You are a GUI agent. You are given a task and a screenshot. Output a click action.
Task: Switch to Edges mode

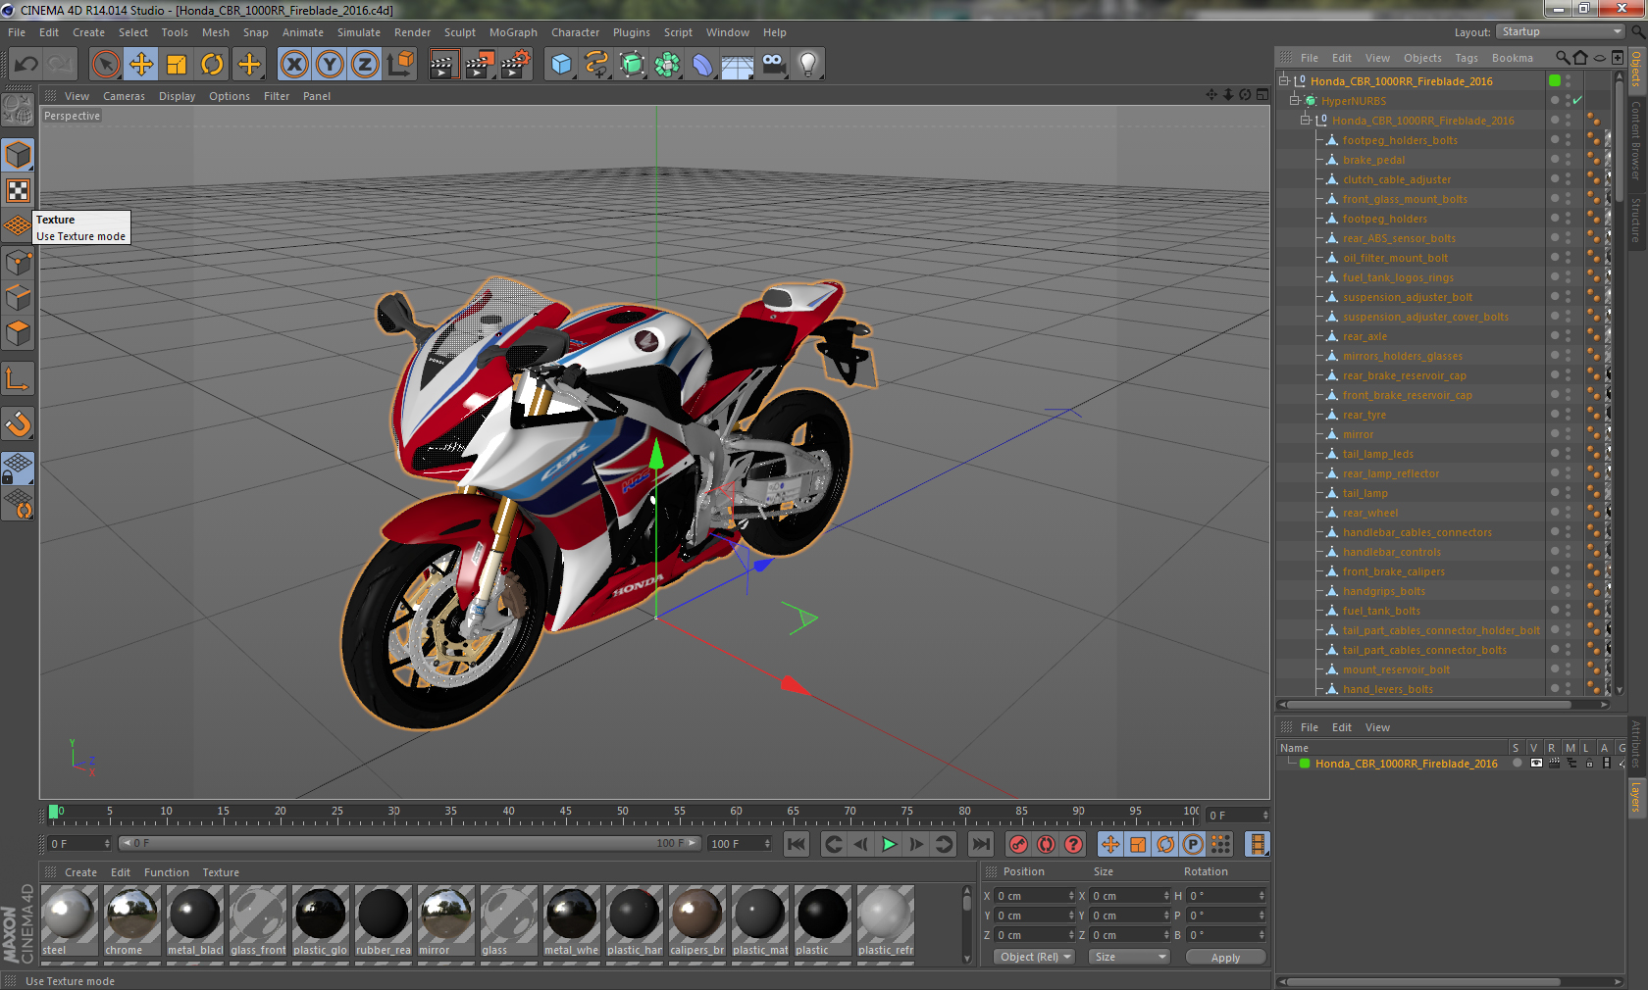(18, 298)
